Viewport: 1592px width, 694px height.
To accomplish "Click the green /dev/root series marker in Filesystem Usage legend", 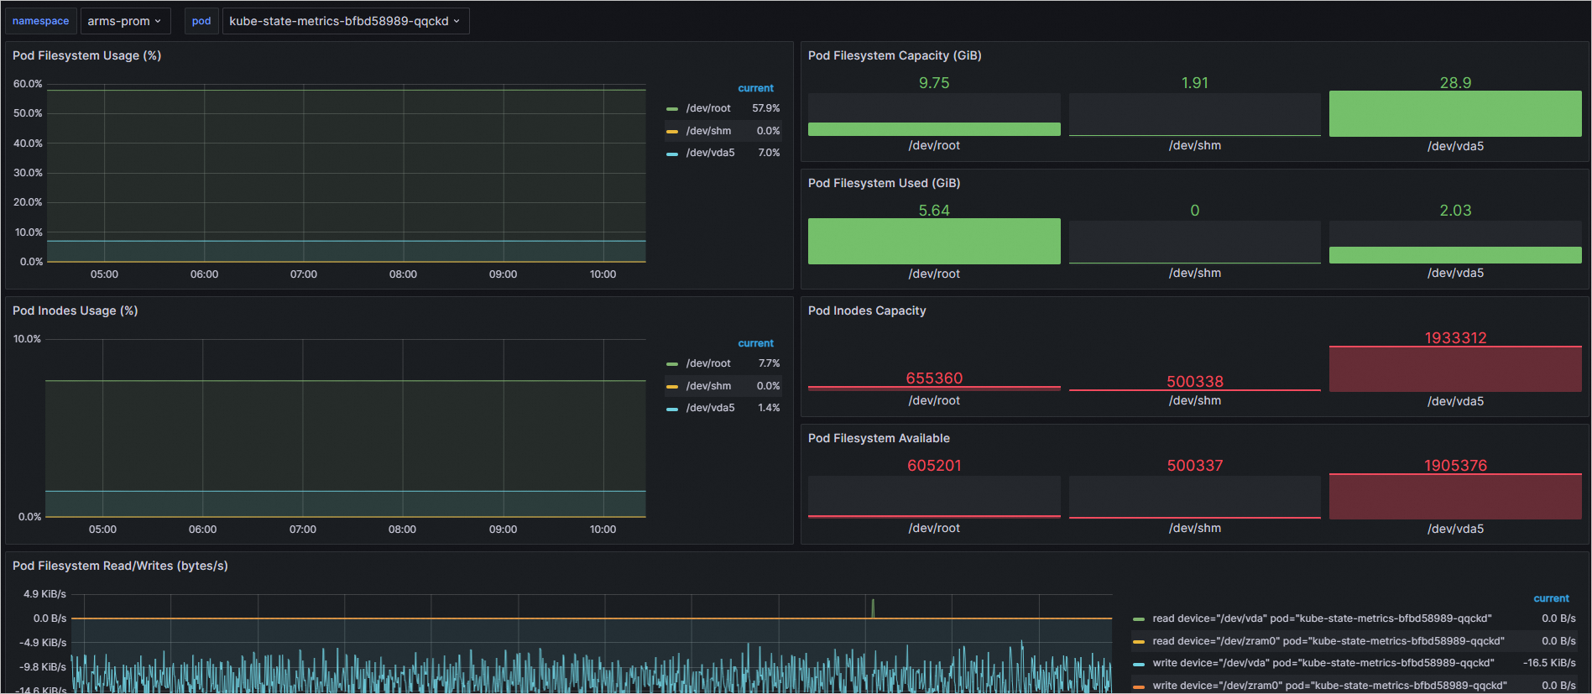I will [x=671, y=109].
